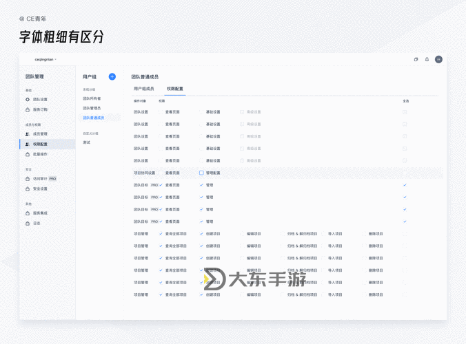
Task: Click the 服务集成 sidebar icon
Action: (x=28, y=213)
